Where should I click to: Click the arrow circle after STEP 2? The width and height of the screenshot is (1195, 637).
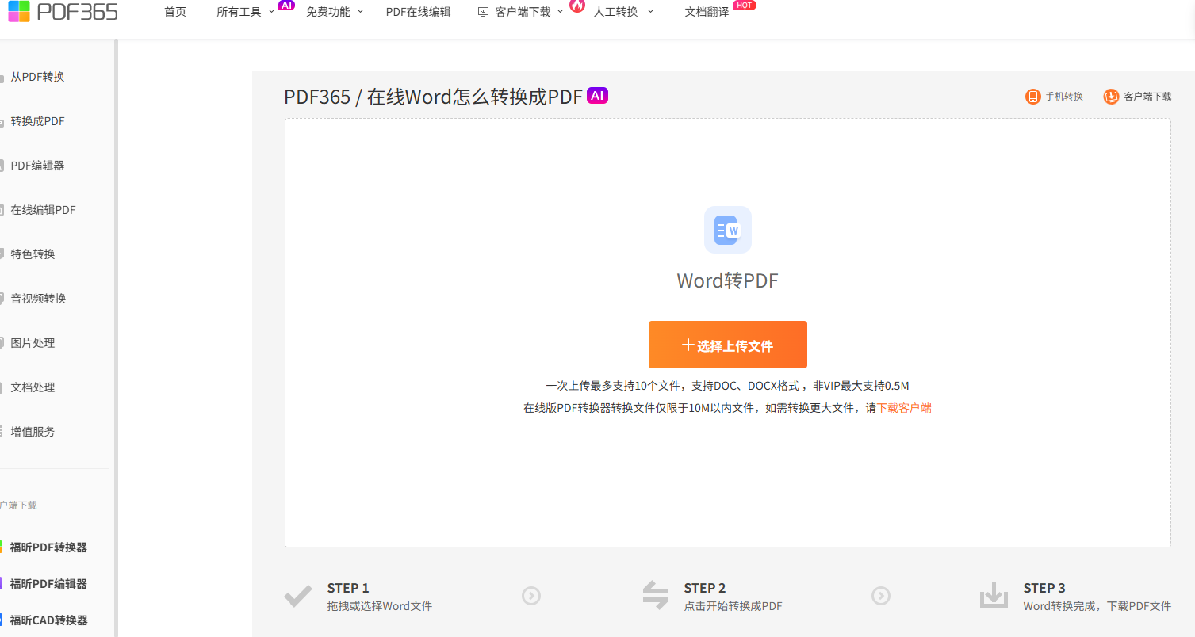pyautogui.click(x=880, y=596)
